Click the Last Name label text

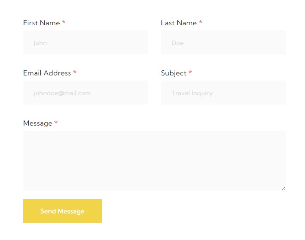pos(179,23)
